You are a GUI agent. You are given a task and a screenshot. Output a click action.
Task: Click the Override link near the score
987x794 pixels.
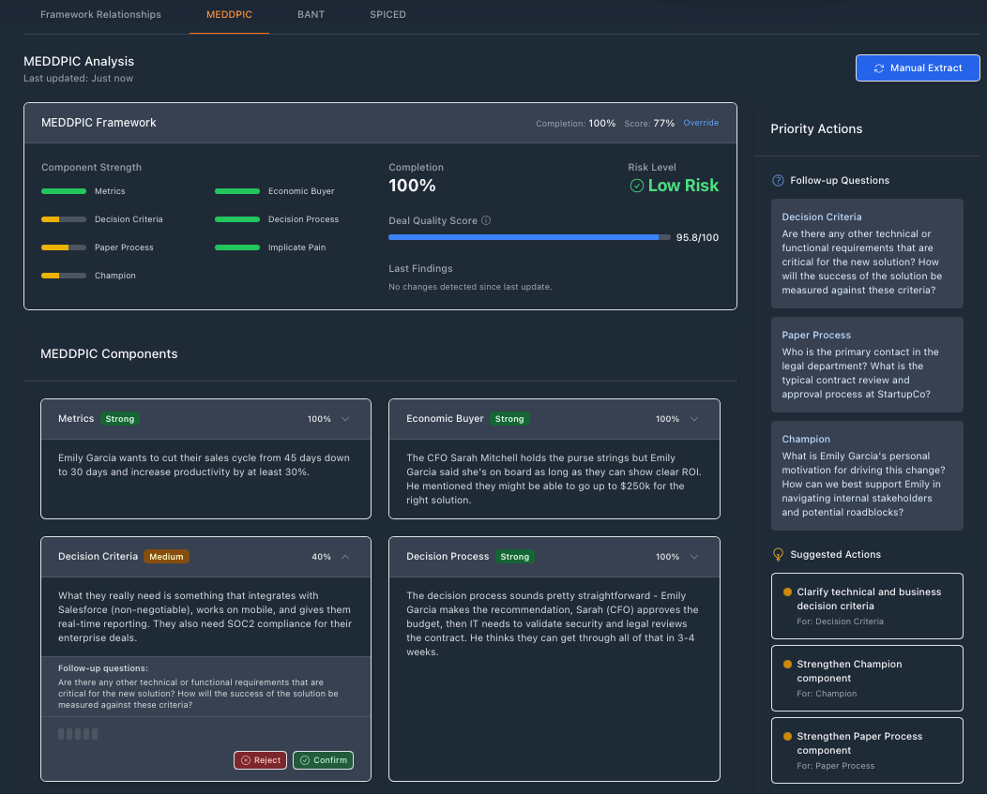[701, 123]
